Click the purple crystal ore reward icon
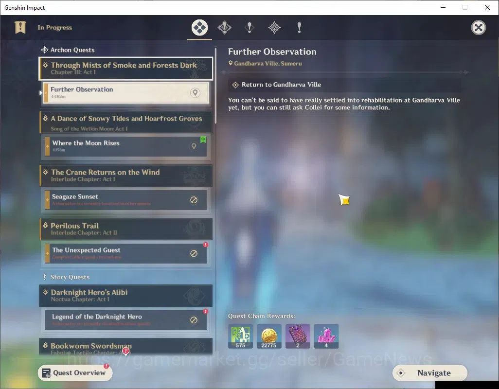 [x=326, y=336]
